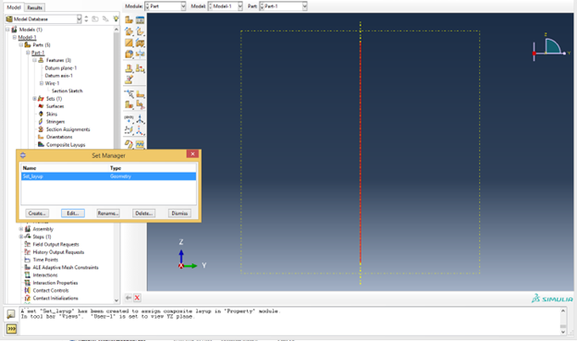Screen dimensions: 577x341
Task: Select the Regenerate Feature tool
Action: 141,68
